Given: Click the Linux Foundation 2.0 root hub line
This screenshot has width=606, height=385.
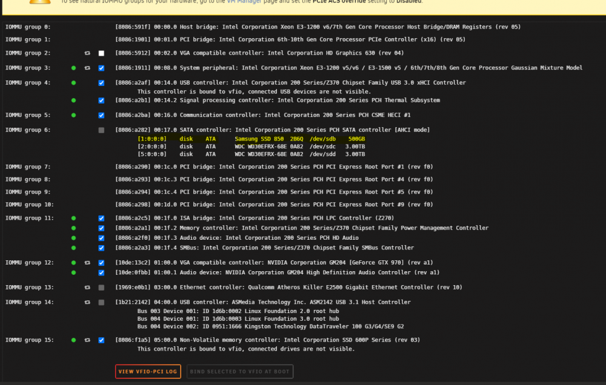Looking at the screenshot, I should click(238, 311).
